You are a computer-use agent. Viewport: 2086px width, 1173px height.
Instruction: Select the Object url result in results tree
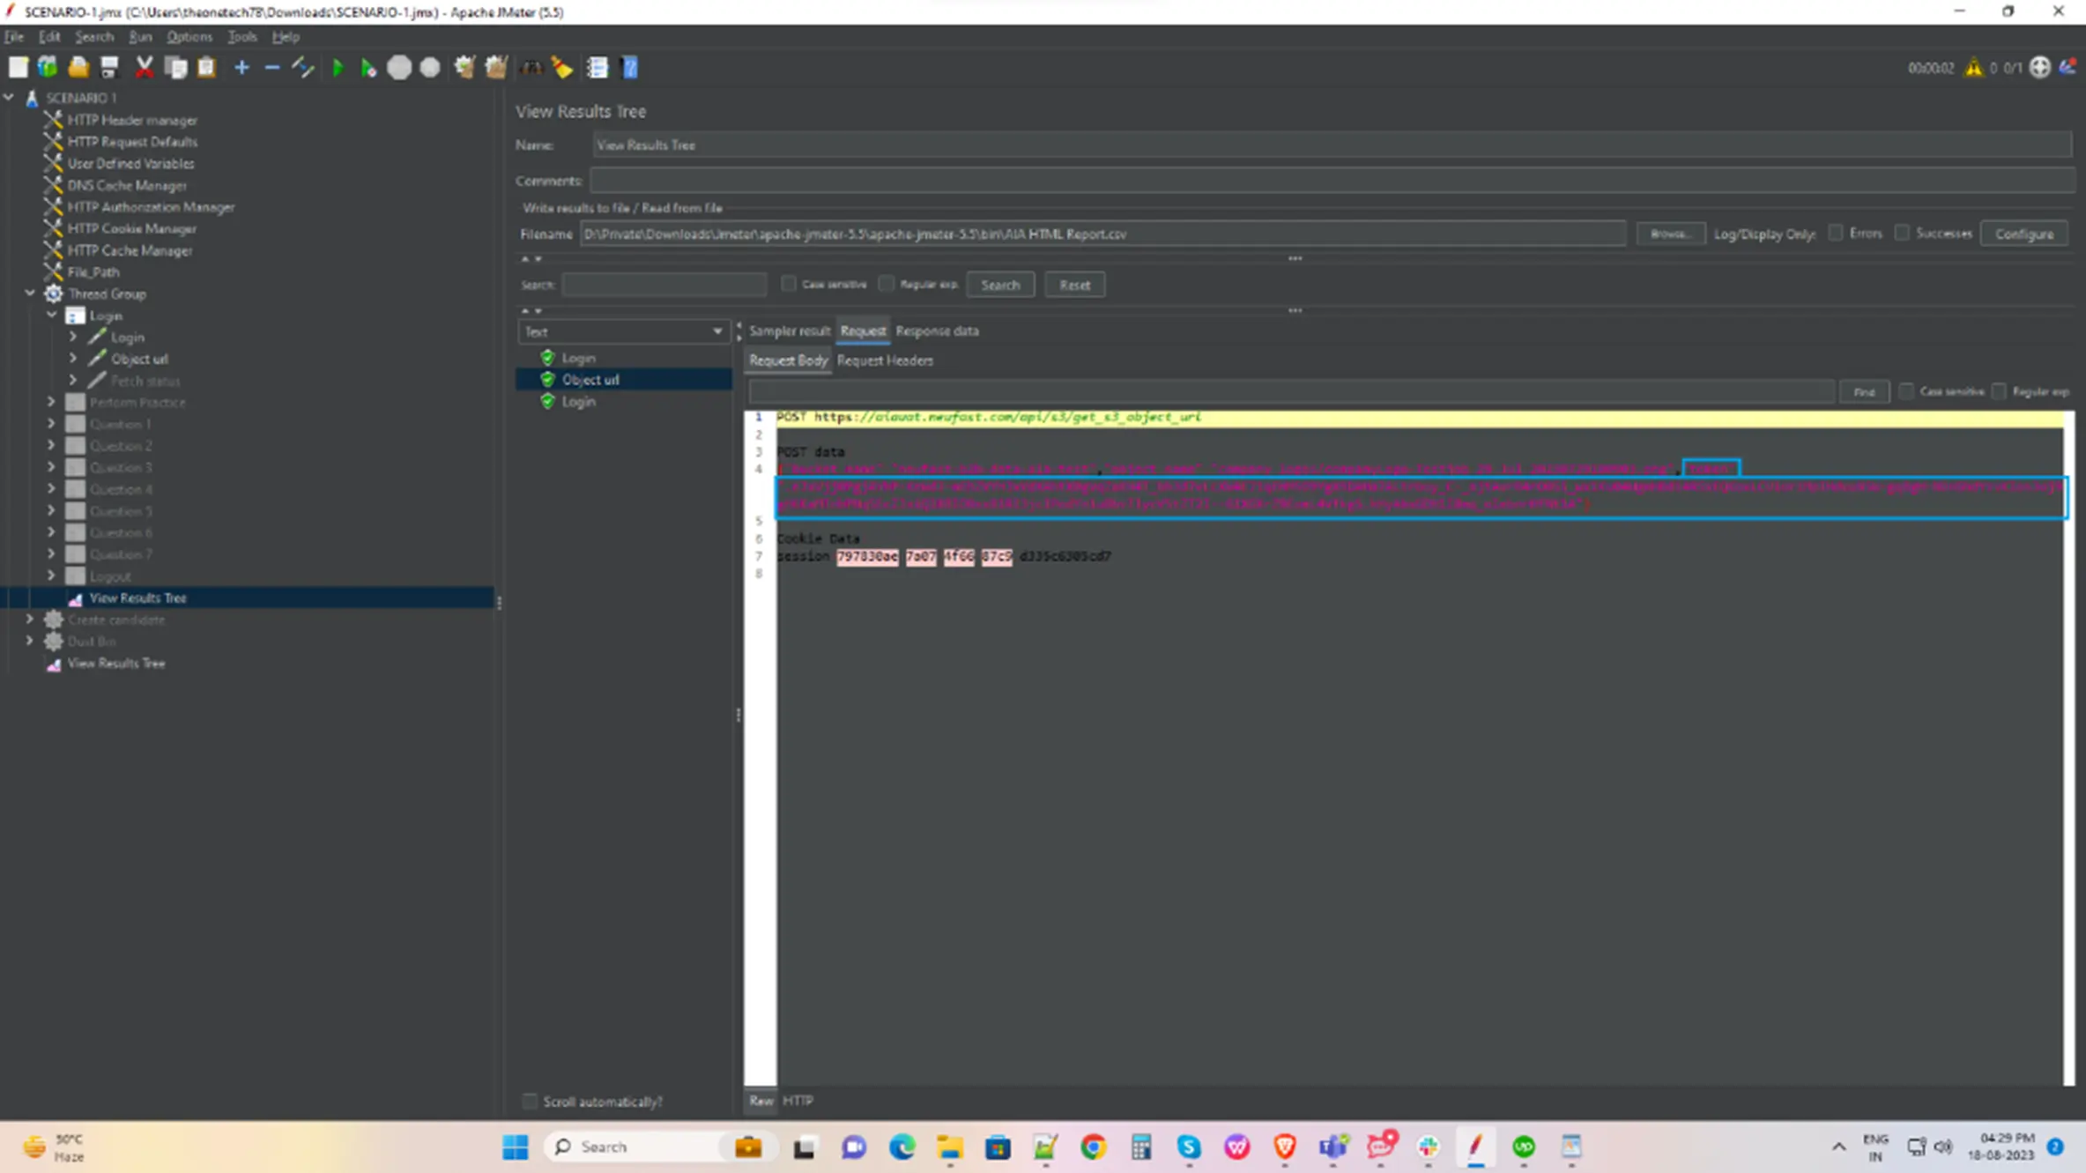pos(590,379)
